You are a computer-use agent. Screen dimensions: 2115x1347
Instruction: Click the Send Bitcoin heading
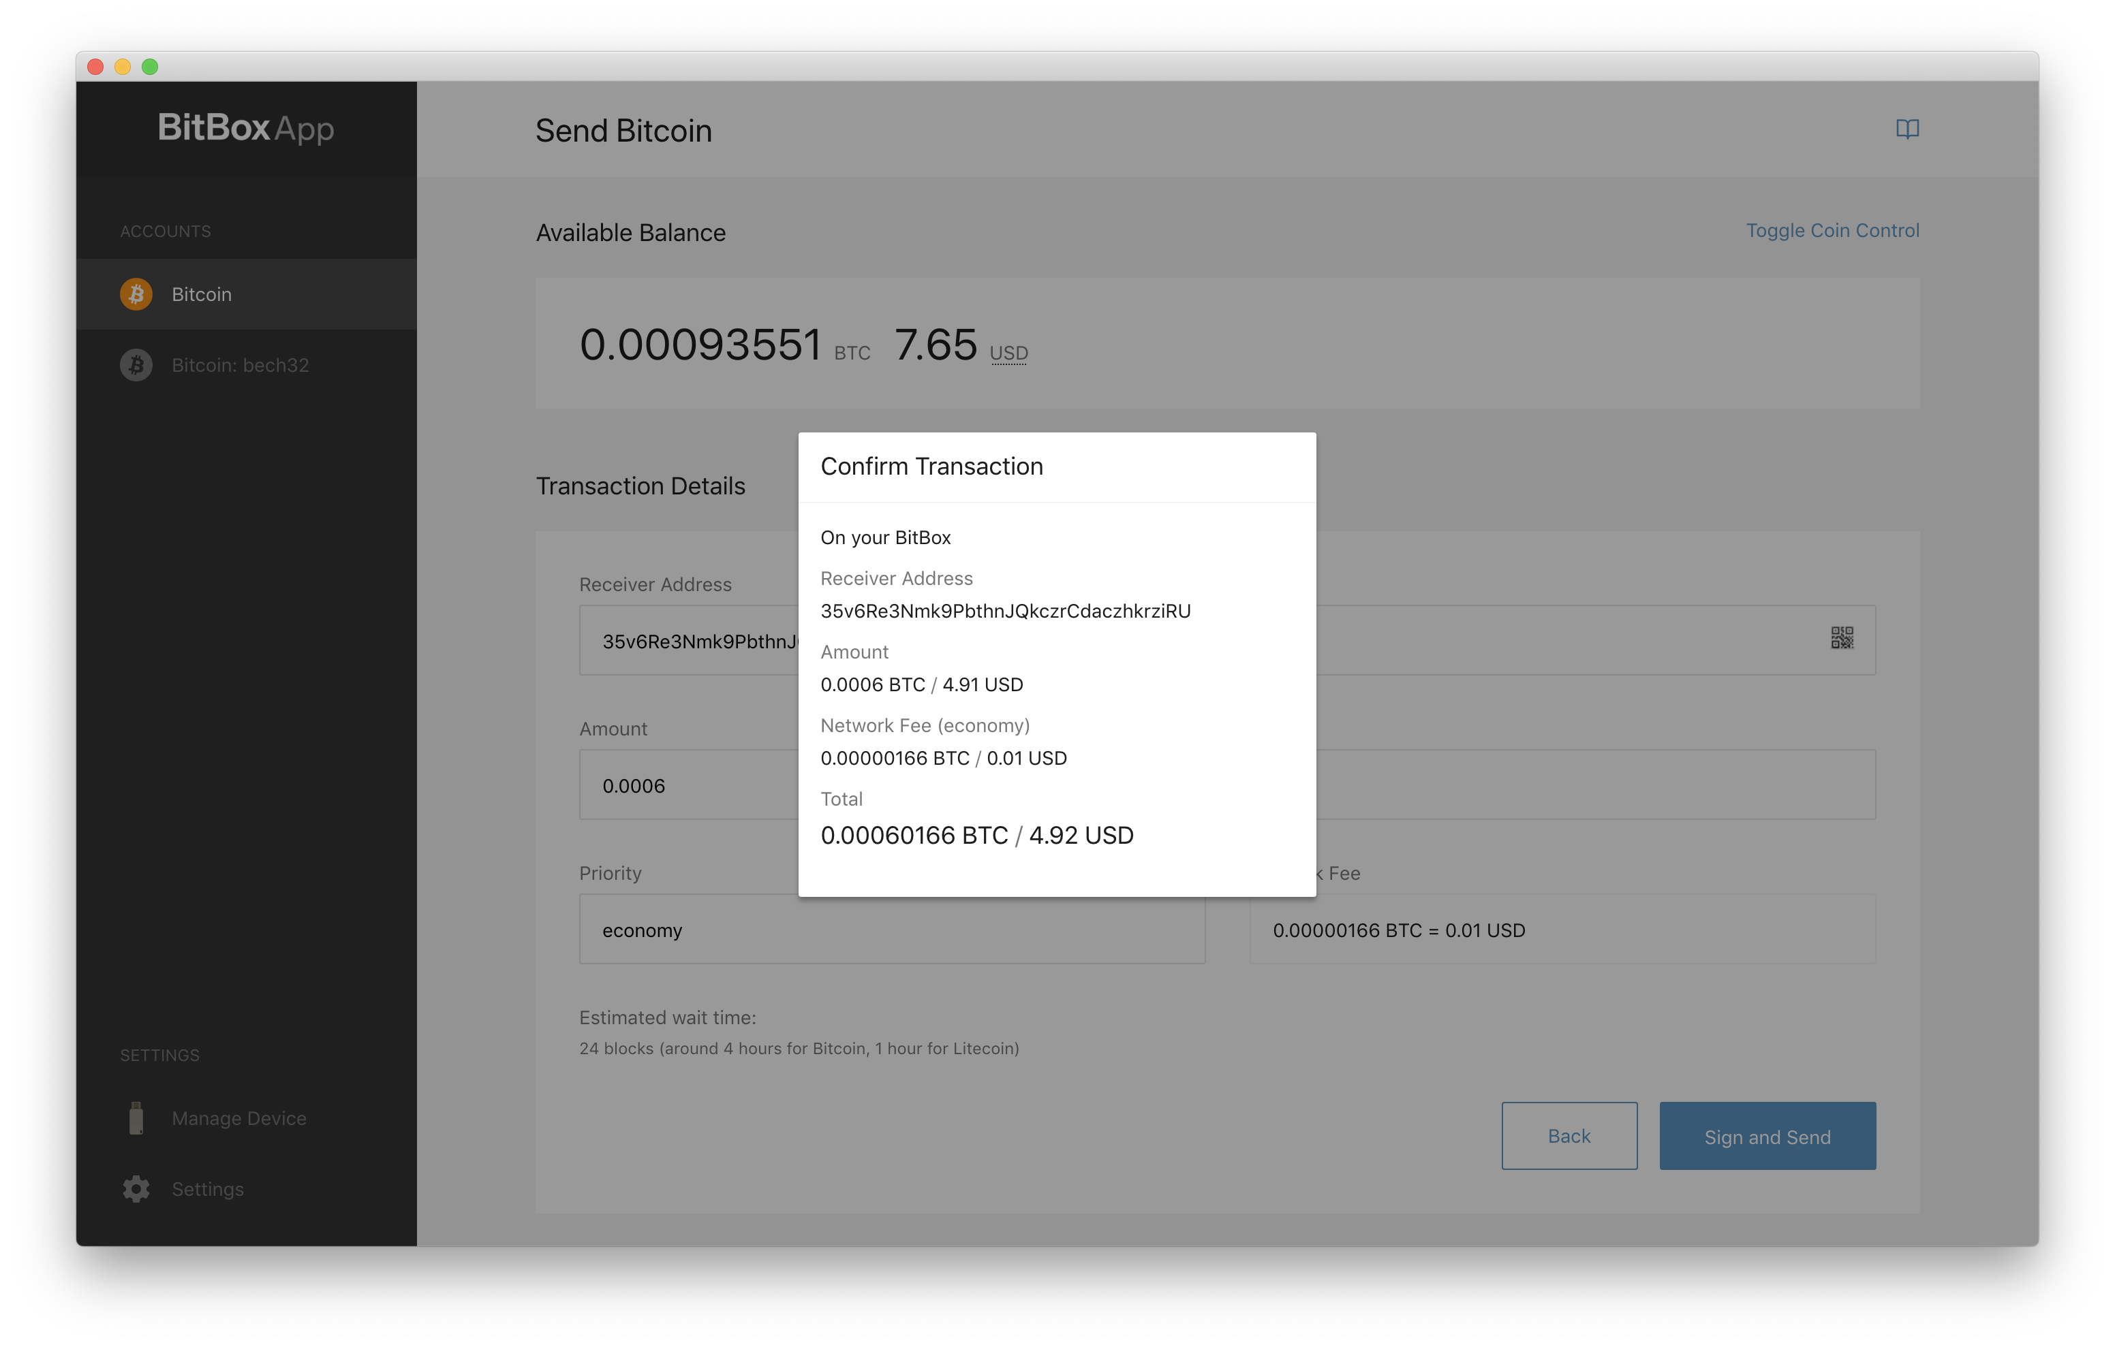coord(623,131)
